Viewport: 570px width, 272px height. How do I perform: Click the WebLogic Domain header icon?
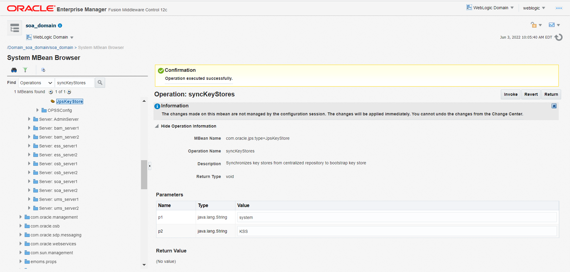(x=469, y=8)
